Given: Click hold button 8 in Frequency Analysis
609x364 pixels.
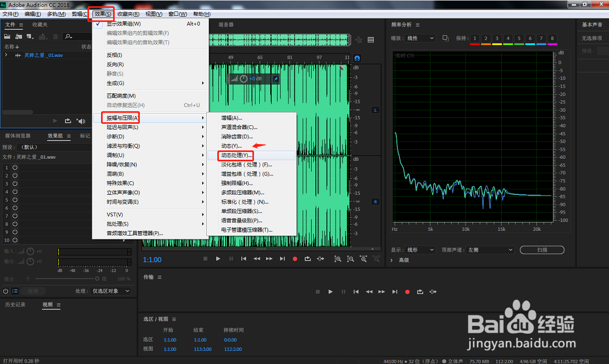Looking at the screenshot, I should pos(552,38).
